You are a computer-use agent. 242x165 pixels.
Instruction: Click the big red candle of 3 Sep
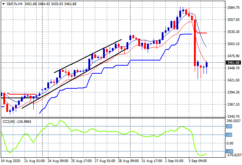195,43
